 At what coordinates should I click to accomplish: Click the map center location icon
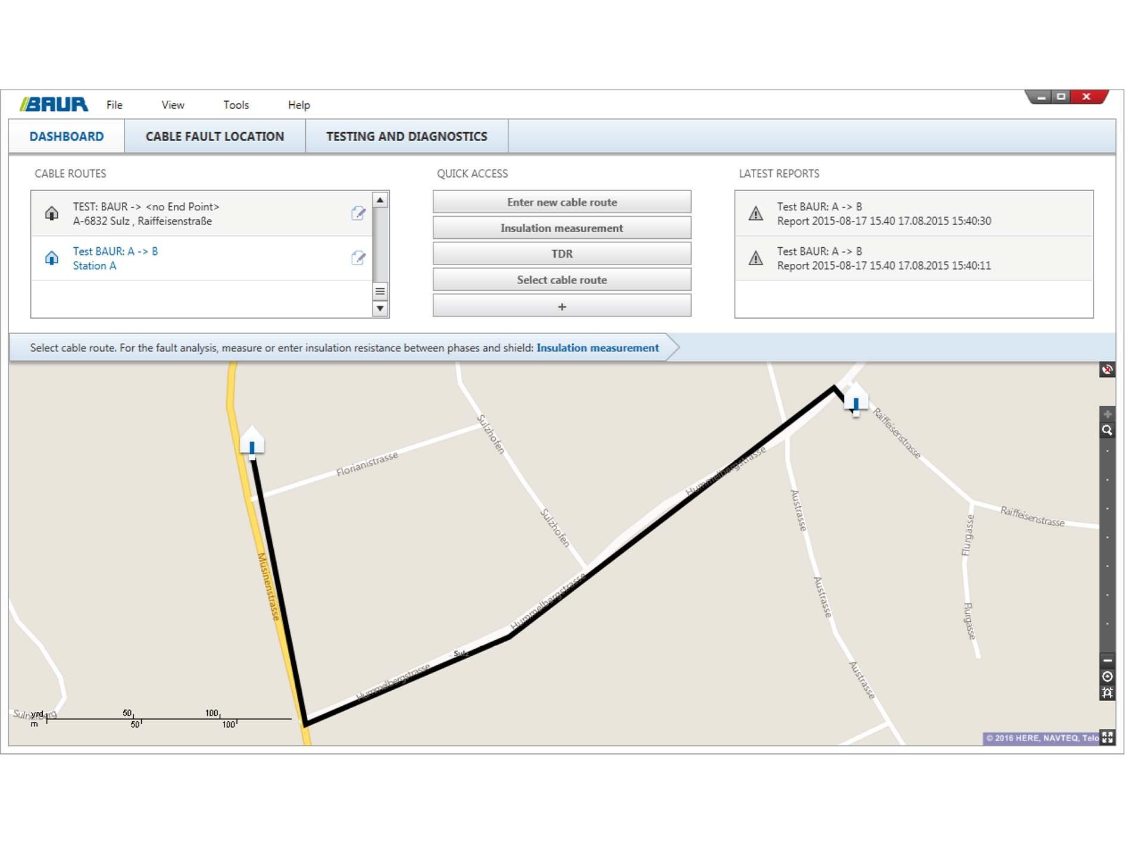click(1107, 677)
